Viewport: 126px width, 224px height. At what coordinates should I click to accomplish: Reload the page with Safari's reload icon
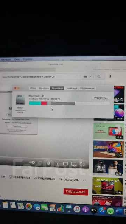[x=101, y=64]
